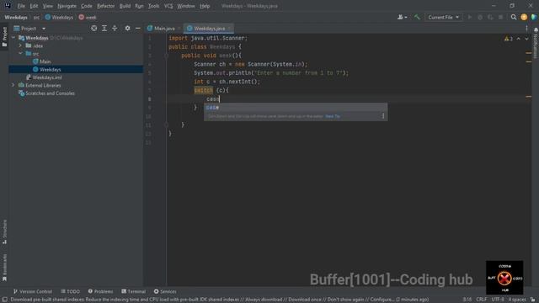539x303 pixels.
Task: Click the JetBrains Toolbox colored icon
Action: (534, 17)
